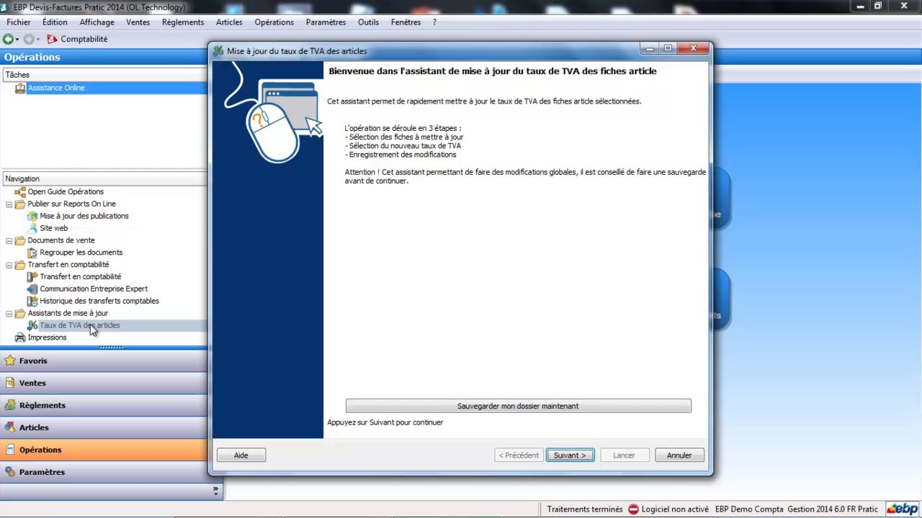Click the EBP Demo Compta status entry
The width and height of the screenshot is (922, 518).
click(x=749, y=509)
